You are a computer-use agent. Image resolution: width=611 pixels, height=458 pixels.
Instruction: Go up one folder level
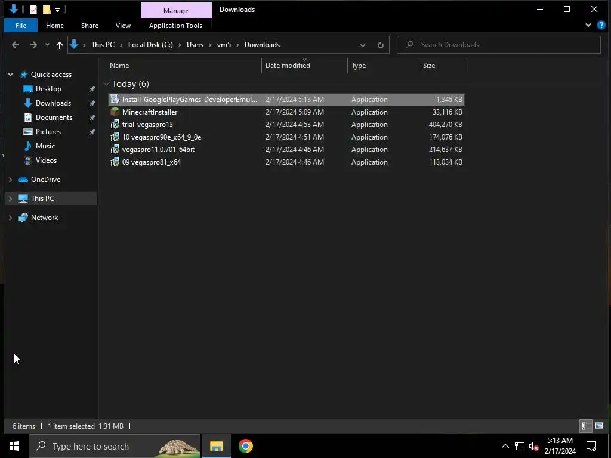pos(60,45)
